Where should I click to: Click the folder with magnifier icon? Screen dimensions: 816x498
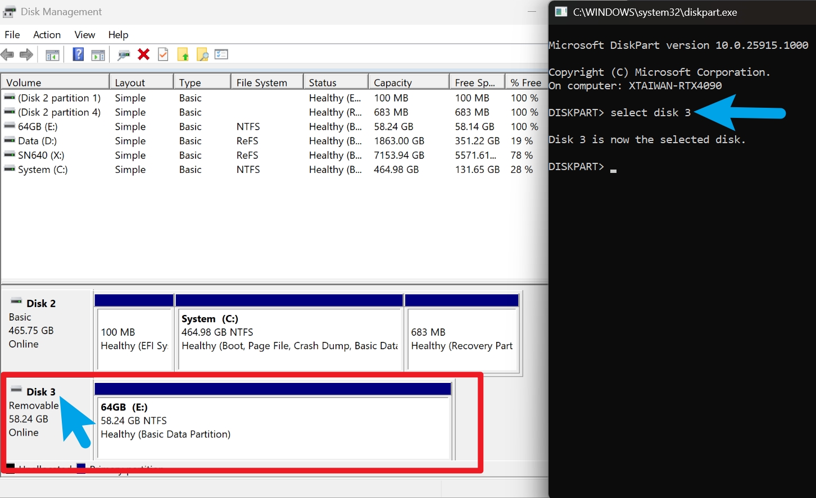click(202, 54)
